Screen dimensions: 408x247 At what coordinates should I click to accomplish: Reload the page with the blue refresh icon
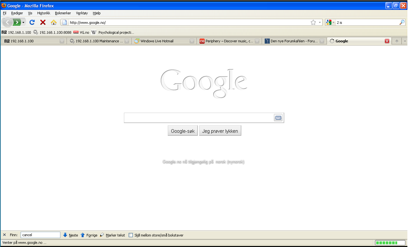(x=32, y=22)
